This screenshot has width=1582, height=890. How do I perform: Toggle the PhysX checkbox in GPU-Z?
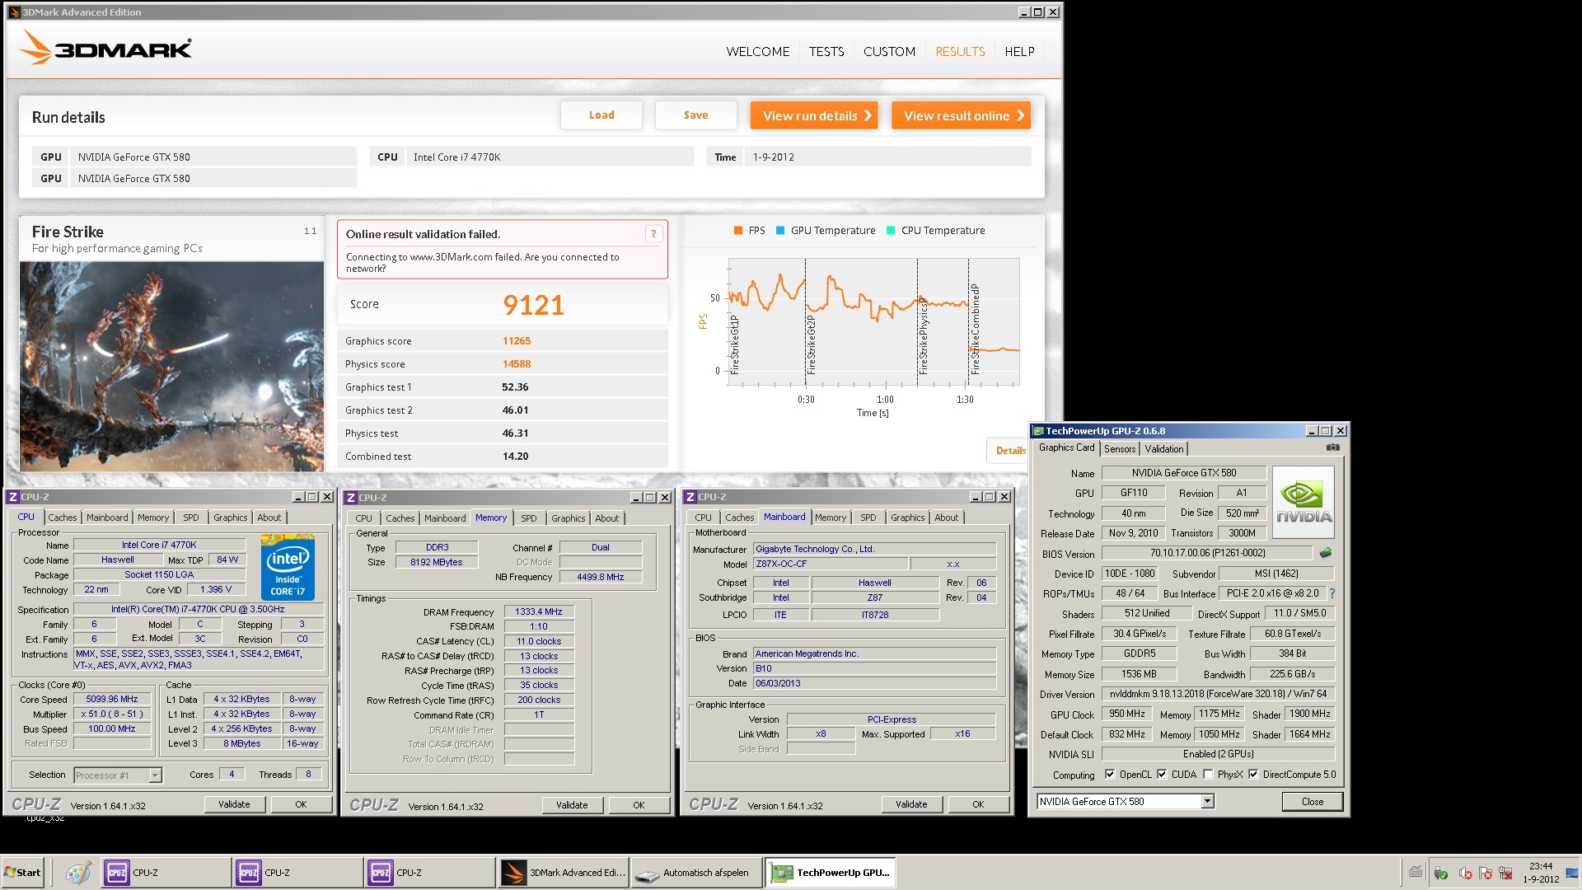[x=1208, y=775]
